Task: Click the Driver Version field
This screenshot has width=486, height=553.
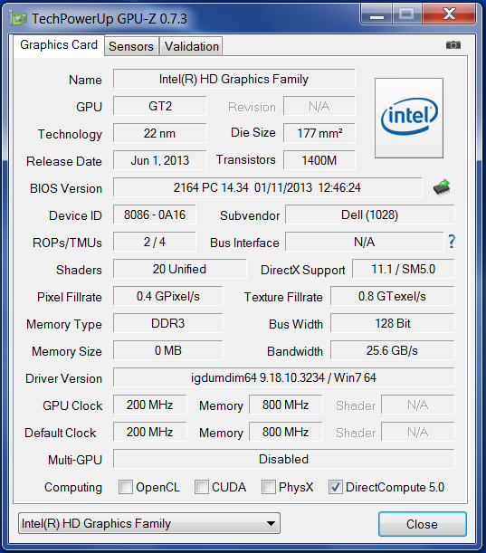Action: [284, 377]
